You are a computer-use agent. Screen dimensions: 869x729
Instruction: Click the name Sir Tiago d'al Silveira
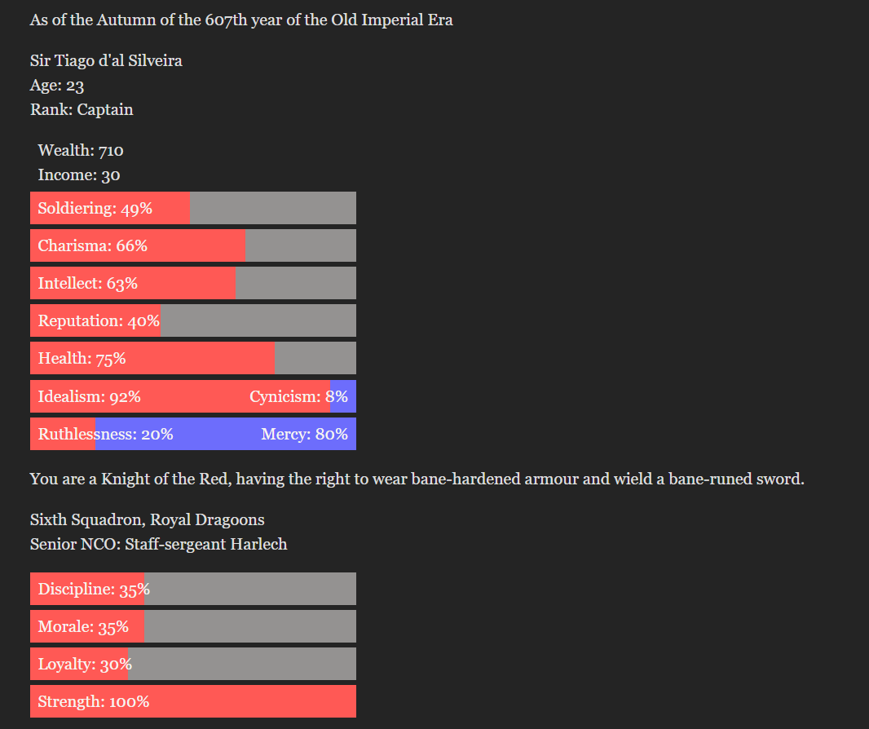(106, 60)
